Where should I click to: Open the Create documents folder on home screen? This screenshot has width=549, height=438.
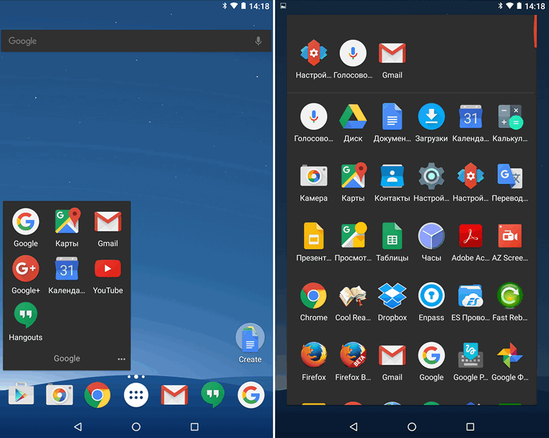pyautogui.click(x=250, y=338)
